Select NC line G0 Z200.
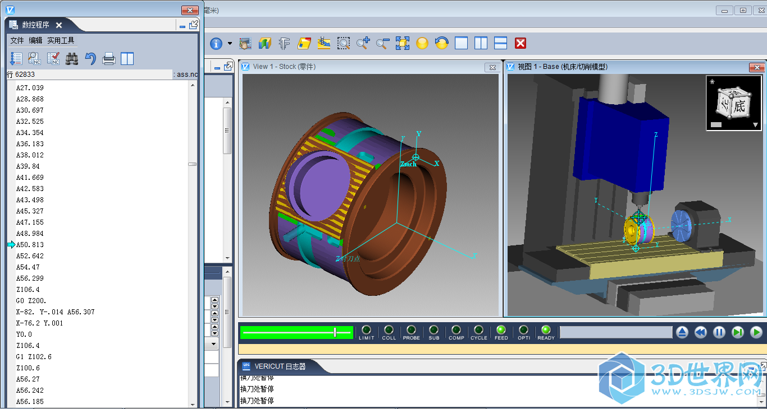The image size is (767, 409). [31, 301]
